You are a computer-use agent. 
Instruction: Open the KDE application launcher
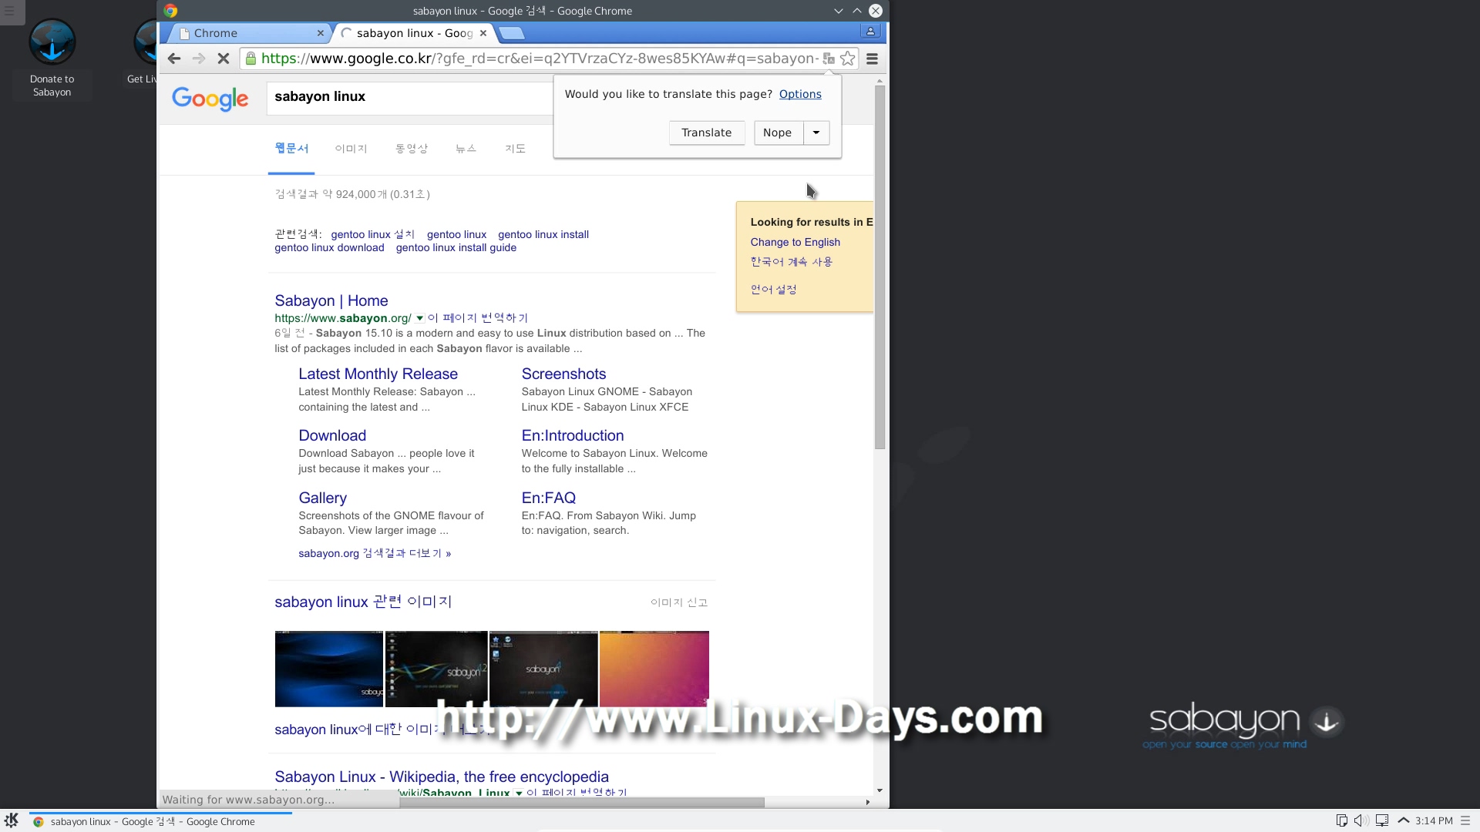click(11, 820)
